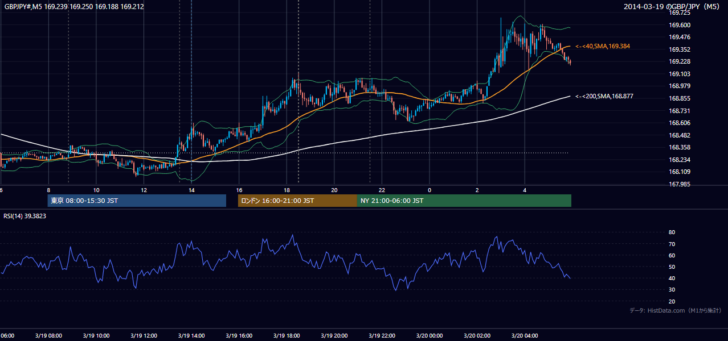Image resolution: width=728 pixels, height=341 pixels.
Task: Click the bottom time label 3/19 10:00
Action: 95,336
